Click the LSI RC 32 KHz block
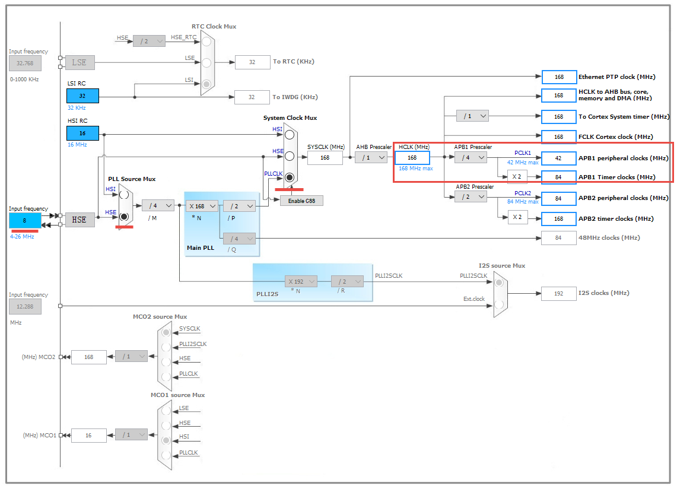Screen dimensions: 677x489 [x=82, y=95]
